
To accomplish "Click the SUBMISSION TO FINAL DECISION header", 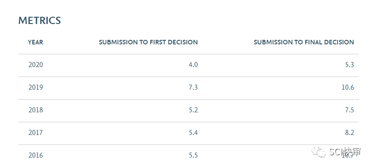I will [x=304, y=42].
